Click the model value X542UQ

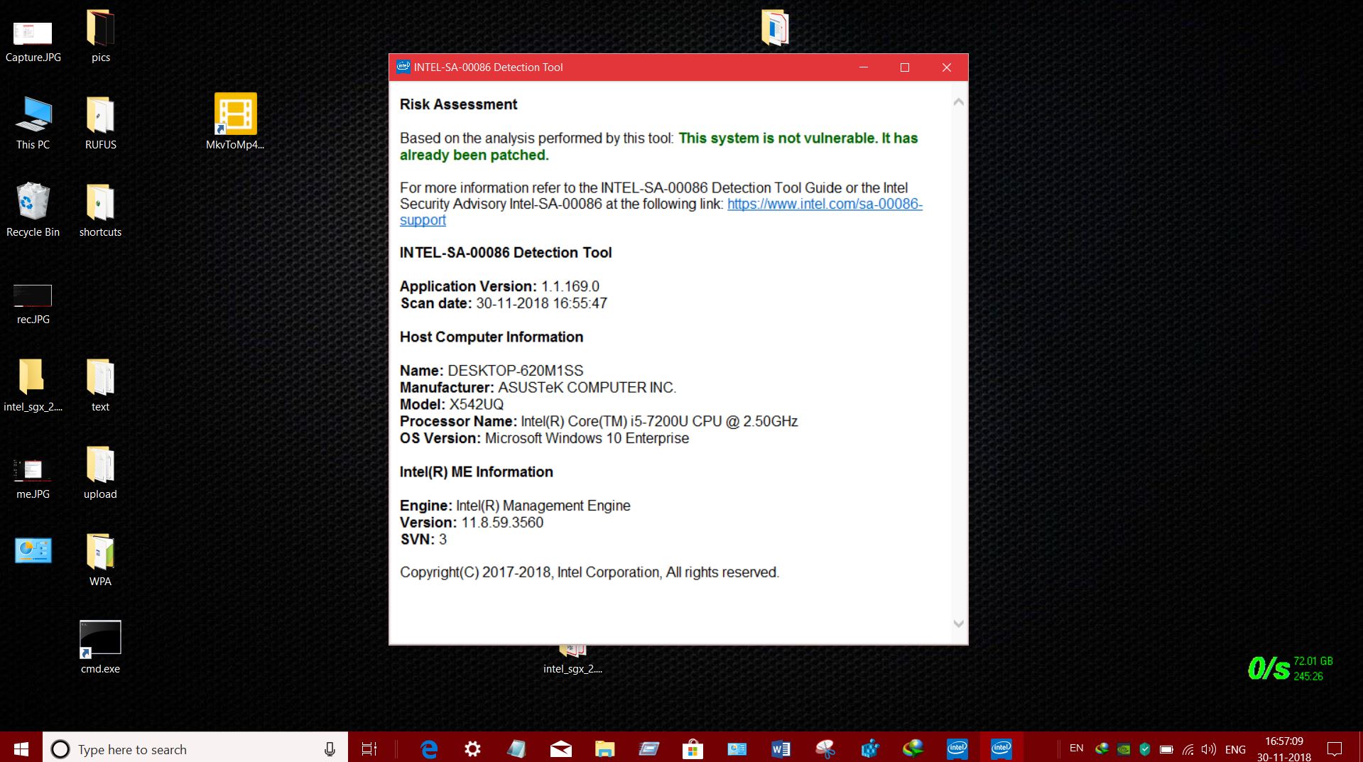click(476, 405)
